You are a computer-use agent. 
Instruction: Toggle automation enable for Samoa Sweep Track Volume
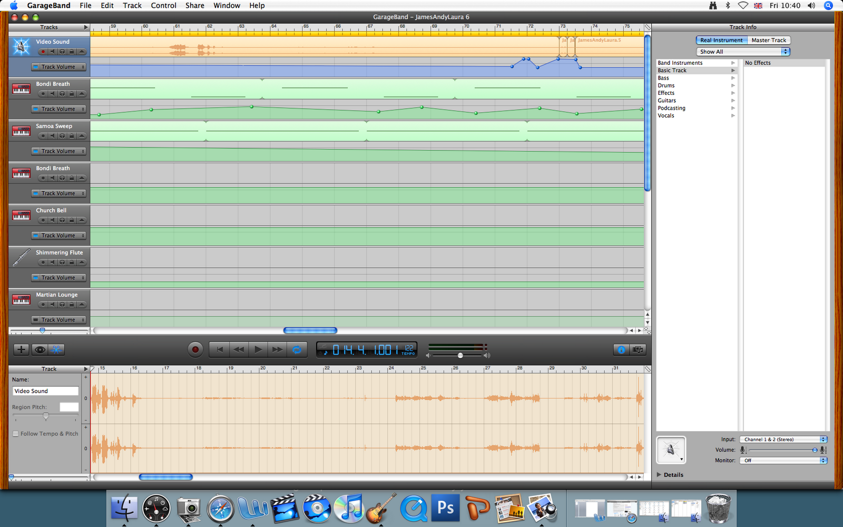tap(36, 151)
